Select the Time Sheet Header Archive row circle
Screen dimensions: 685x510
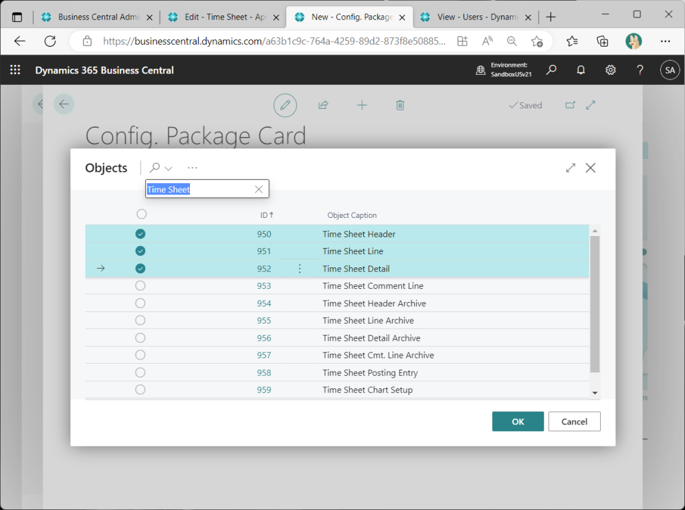point(140,303)
